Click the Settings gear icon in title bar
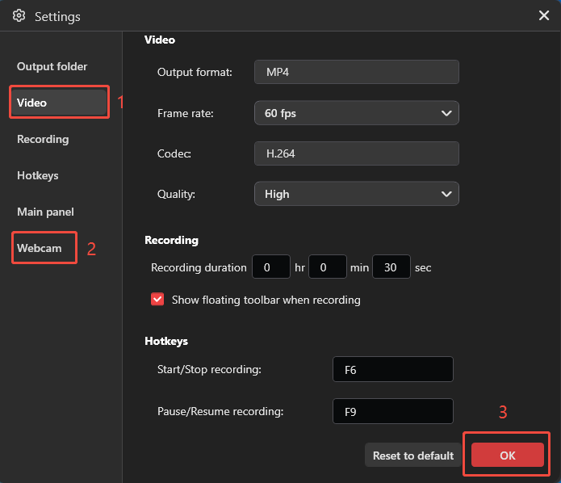 [19, 16]
